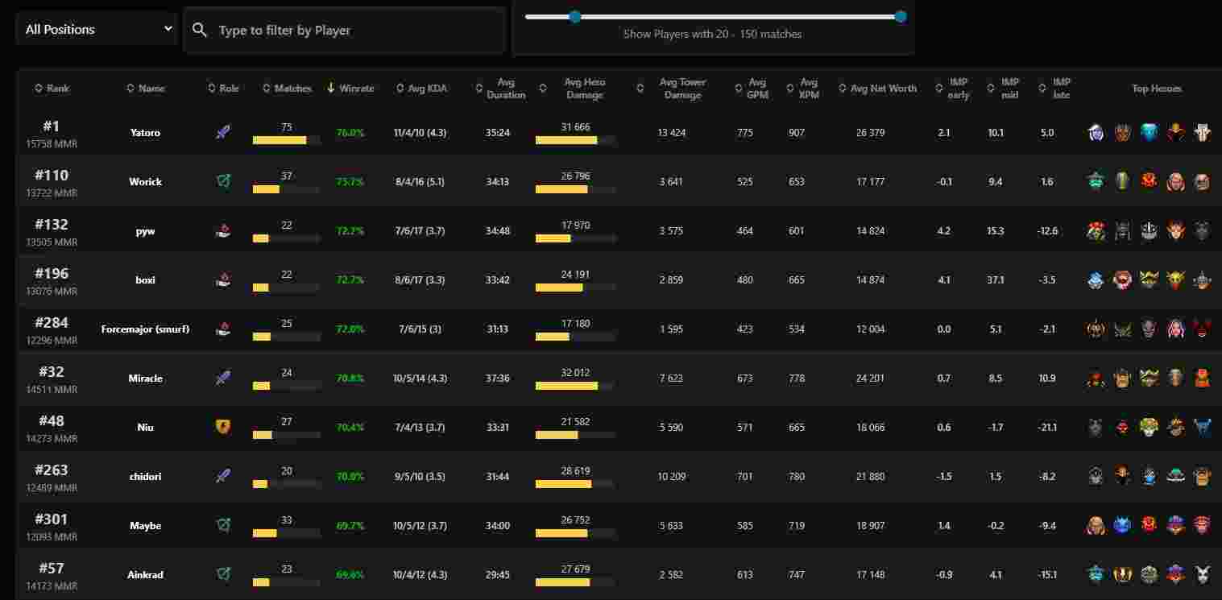
Task: Sort table by Winrate column
Action: pyautogui.click(x=351, y=89)
